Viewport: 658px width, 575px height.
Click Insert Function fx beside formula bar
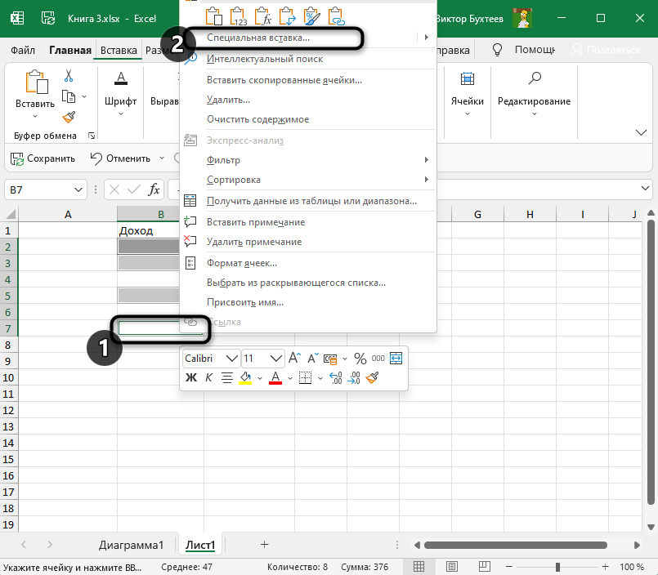[154, 189]
